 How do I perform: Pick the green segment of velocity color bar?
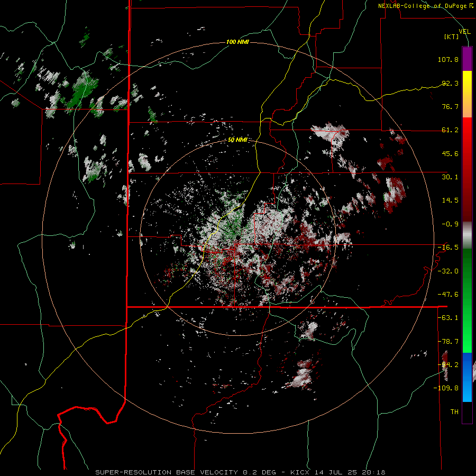tap(467, 300)
